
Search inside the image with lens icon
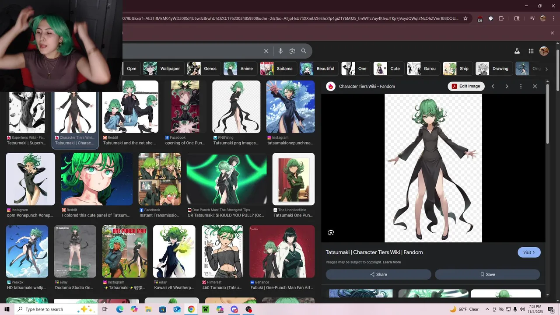tap(331, 232)
